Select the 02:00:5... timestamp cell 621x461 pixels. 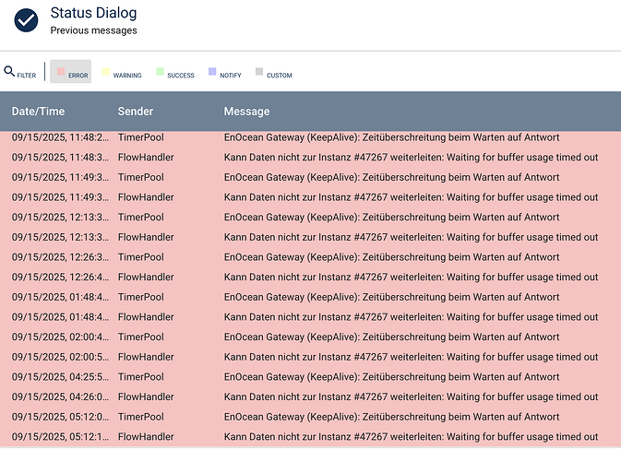(60, 357)
